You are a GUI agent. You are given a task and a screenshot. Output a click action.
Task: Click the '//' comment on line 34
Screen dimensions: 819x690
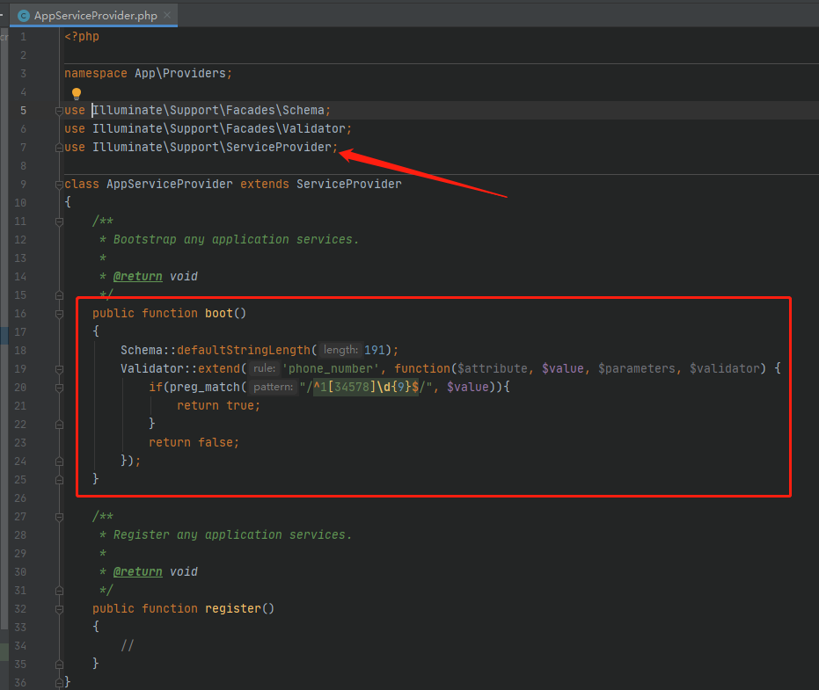click(x=128, y=646)
